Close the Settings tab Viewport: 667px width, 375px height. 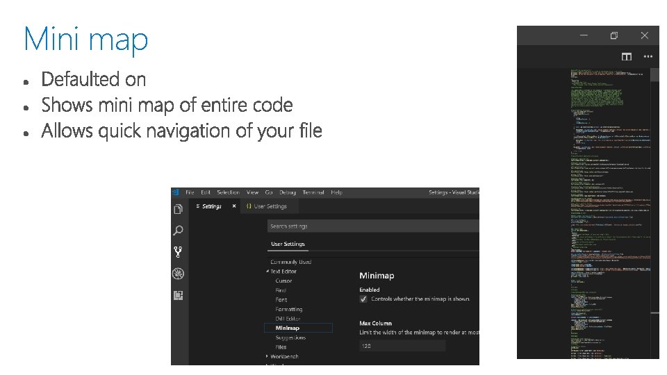click(x=234, y=206)
